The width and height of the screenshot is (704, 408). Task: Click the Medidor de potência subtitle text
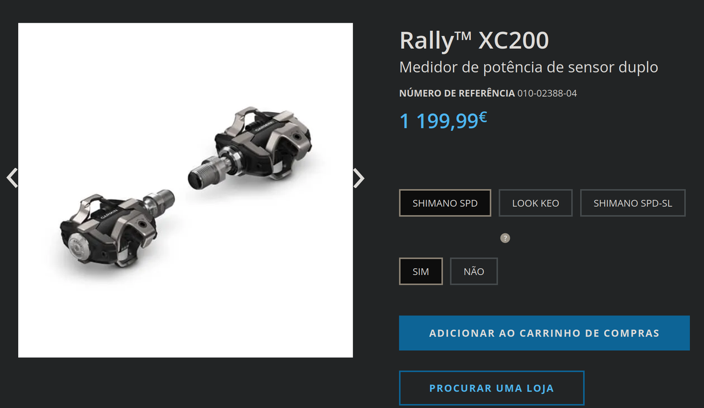tap(529, 68)
